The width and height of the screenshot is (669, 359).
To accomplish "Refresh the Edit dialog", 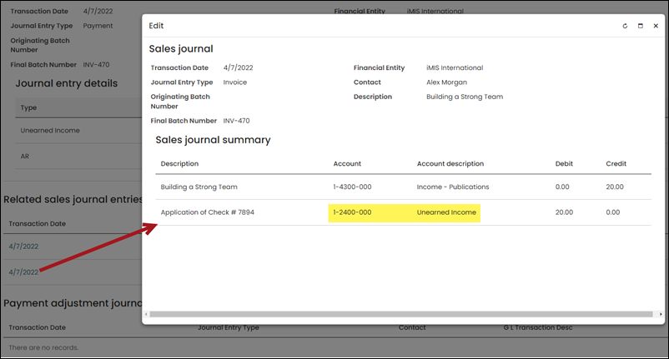I will [625, 26].
